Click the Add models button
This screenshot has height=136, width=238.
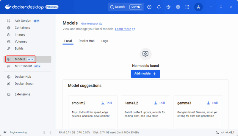click(145, 74)
